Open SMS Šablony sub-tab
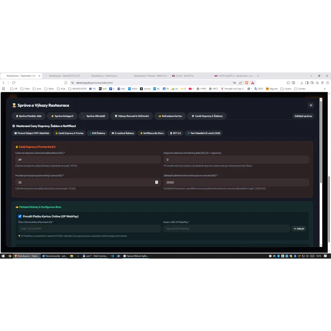The width and height of the screenshot is (331, 331). pos(97,133)
